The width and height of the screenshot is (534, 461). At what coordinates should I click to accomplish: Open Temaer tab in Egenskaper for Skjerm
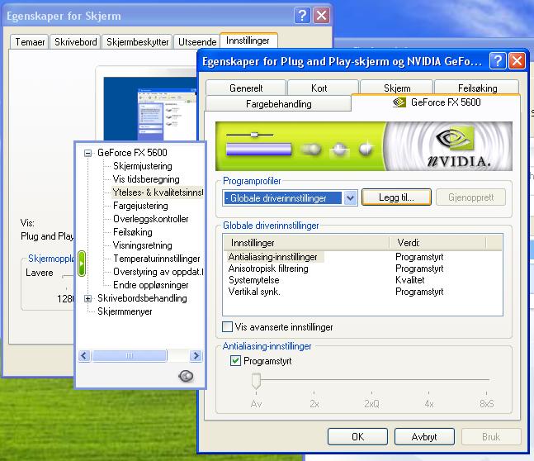30,42
